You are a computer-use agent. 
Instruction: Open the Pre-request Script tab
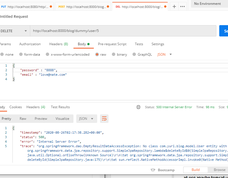click(112, 44)
